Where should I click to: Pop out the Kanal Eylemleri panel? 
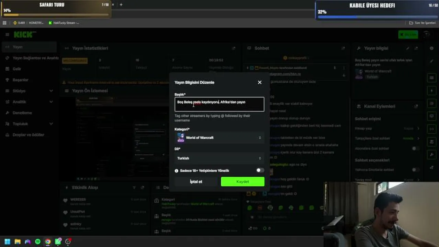(x=416, y=106)
